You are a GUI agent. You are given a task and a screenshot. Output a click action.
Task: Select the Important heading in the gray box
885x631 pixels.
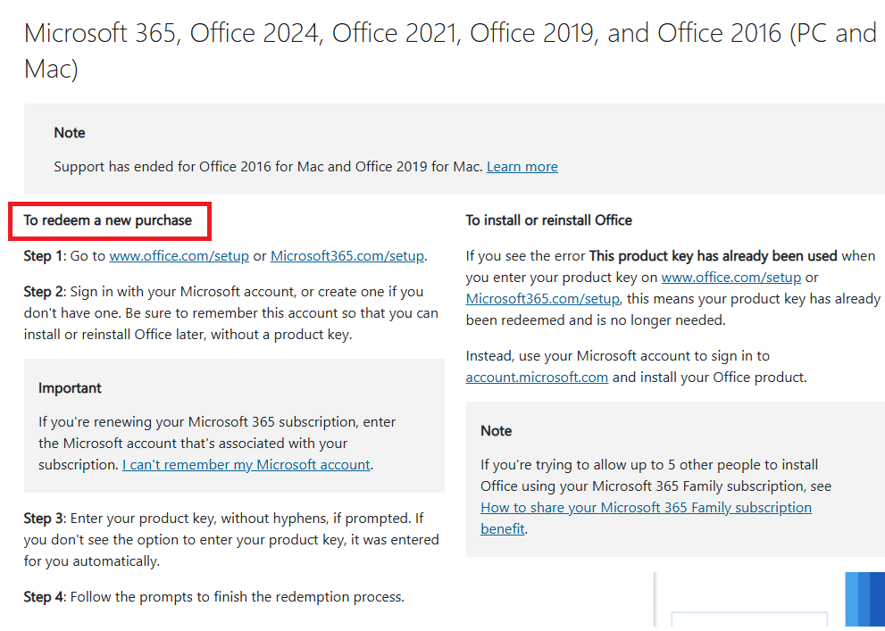point(70,388)
